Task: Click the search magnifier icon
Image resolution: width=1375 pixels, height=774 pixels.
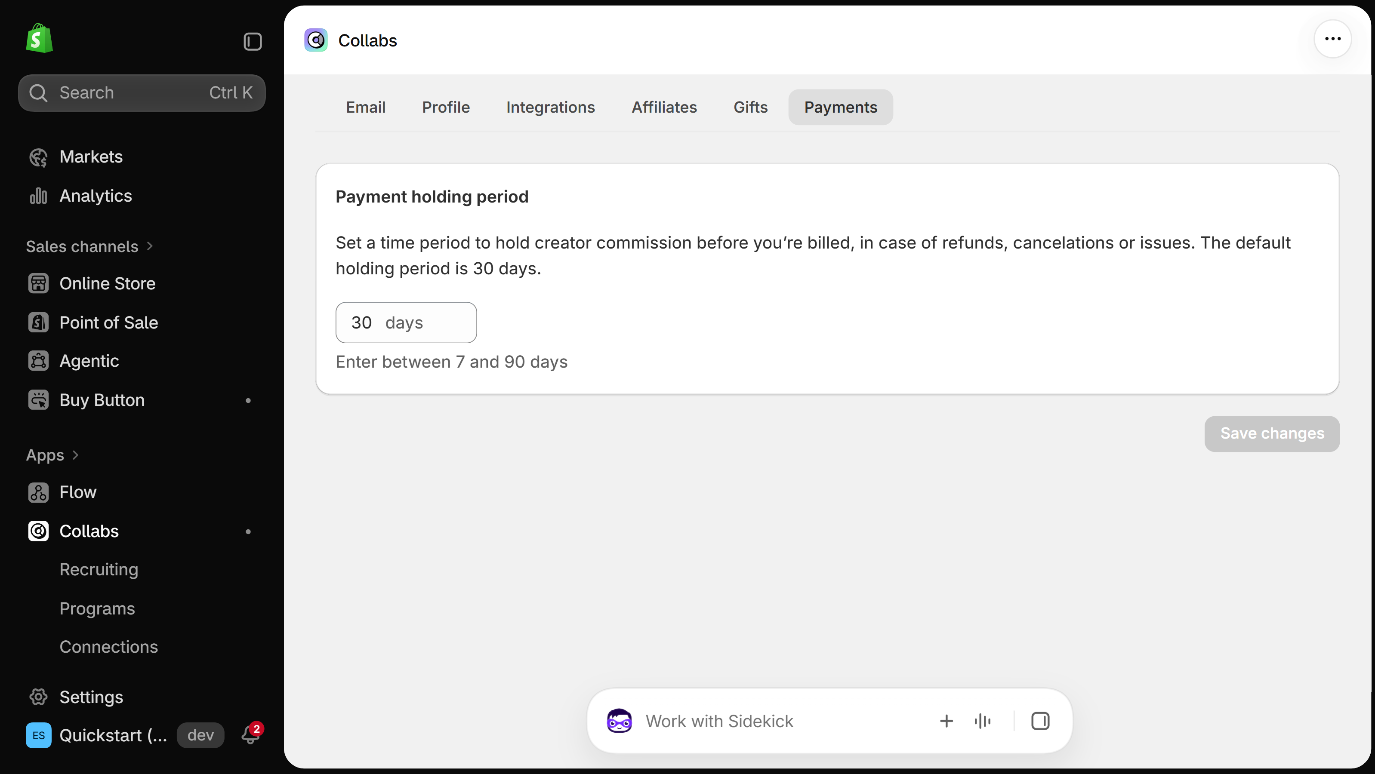Action: pyautogui.click(x=38, y=93)
